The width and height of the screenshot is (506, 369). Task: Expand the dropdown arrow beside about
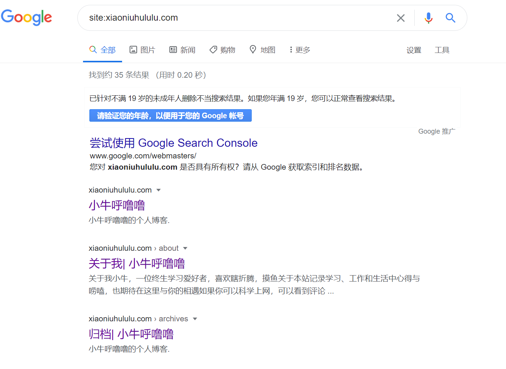click(x=185, y=249)
